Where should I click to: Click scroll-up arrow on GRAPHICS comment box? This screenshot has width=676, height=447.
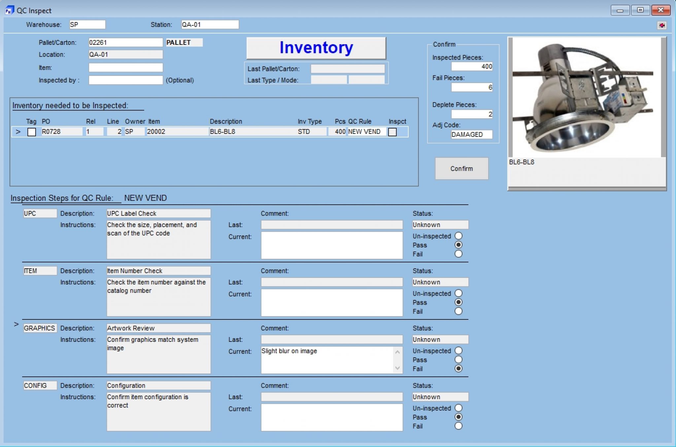click(397, 351)
